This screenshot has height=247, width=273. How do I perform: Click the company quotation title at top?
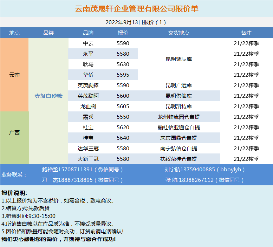coord(137,9)
